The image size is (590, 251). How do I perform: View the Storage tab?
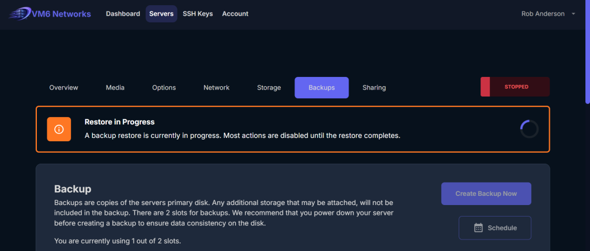[269, 88]
